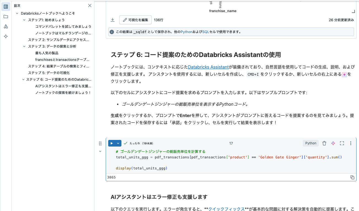Open the Databricks Assistant sparkle in the sidebar
The width and height of the screenshot is (359, 211).
click(x=6, y=36)
